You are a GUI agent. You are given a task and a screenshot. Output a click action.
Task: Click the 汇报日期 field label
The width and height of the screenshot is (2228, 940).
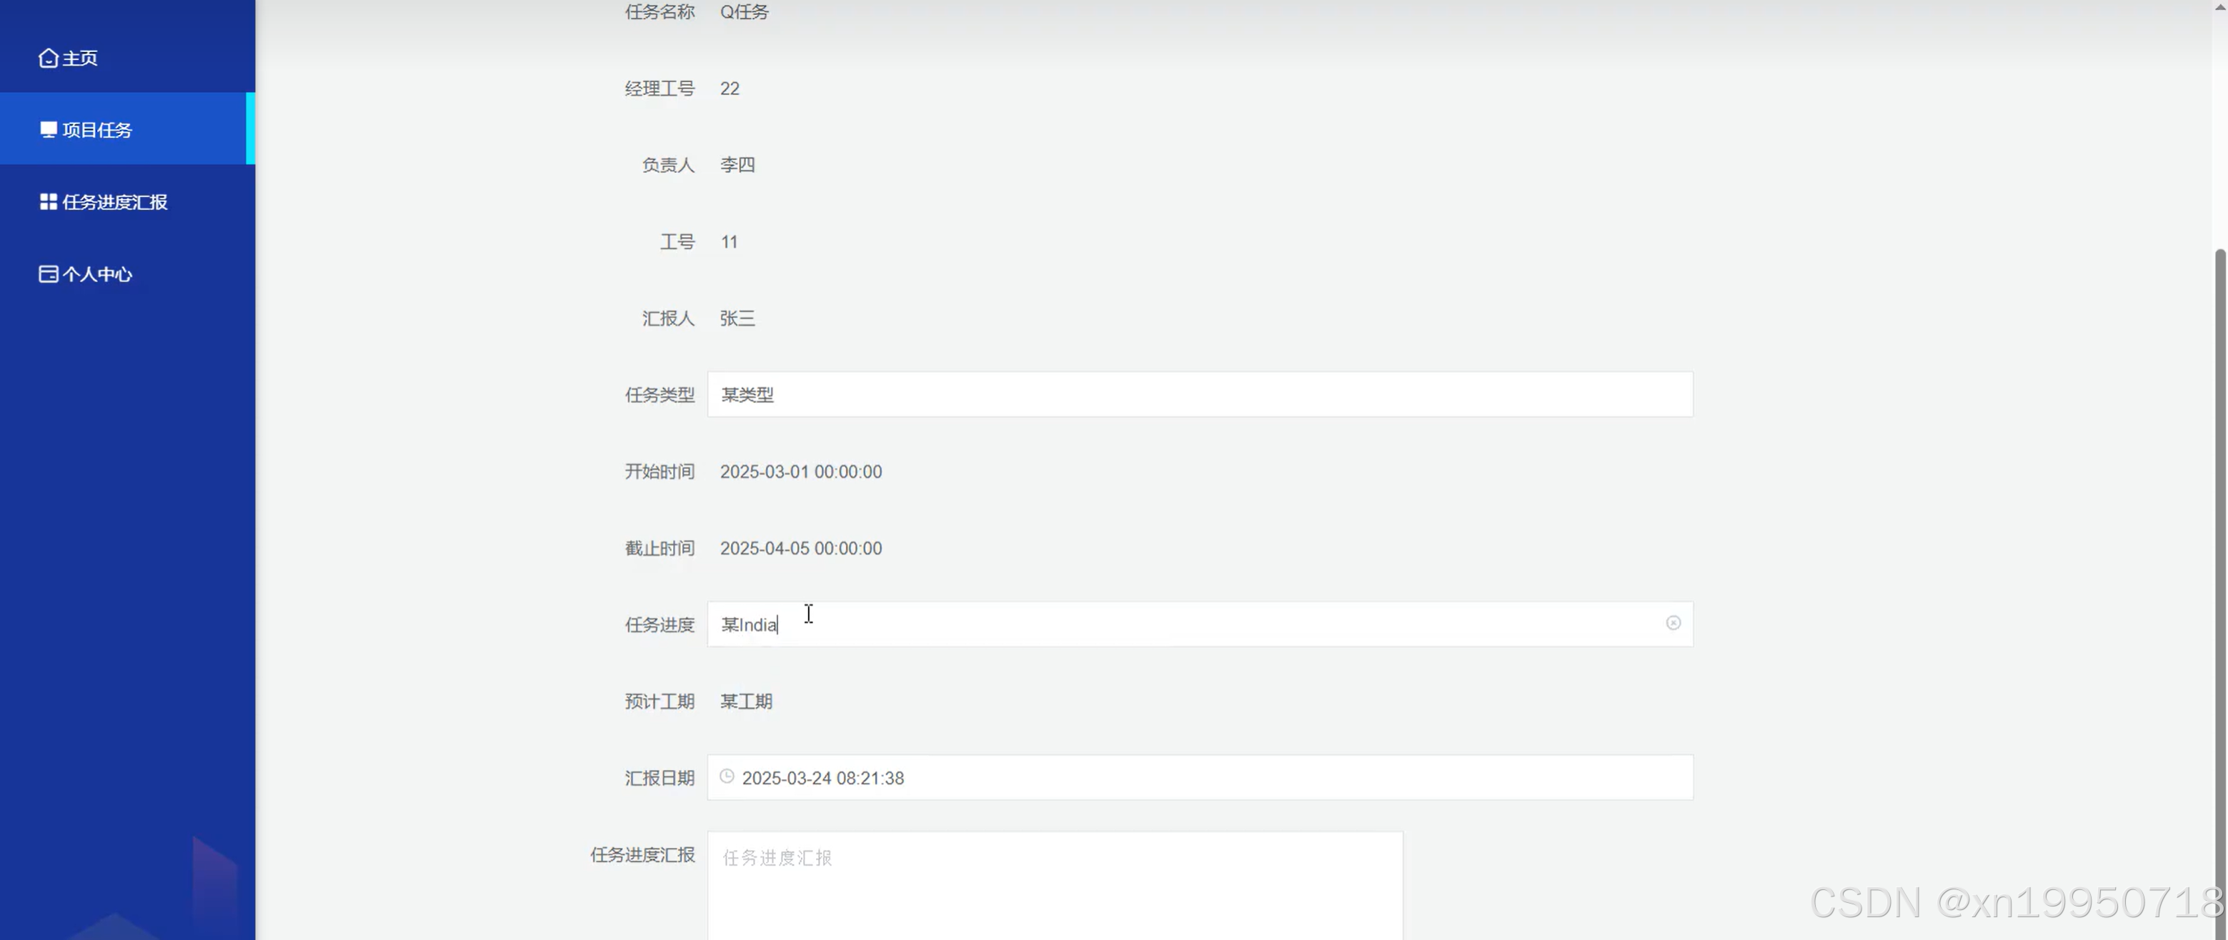pyautogui.click(x=659, y=779)
